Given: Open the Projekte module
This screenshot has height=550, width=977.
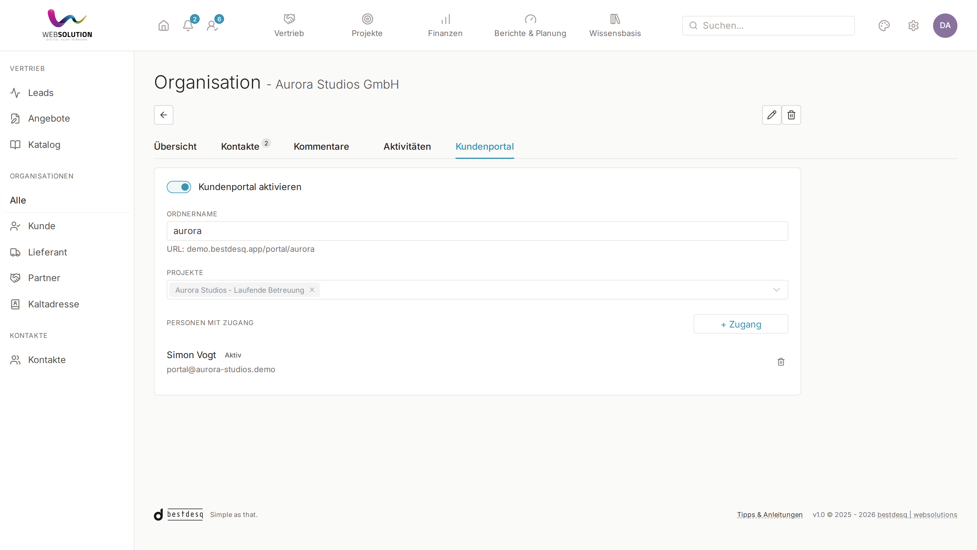Looking at the screenshot, I should coord(367,25).
